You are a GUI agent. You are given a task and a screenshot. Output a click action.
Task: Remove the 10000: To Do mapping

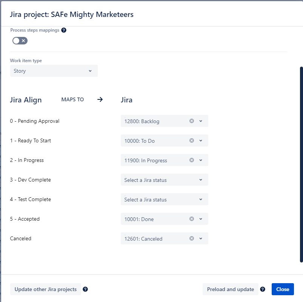(191, 140)
